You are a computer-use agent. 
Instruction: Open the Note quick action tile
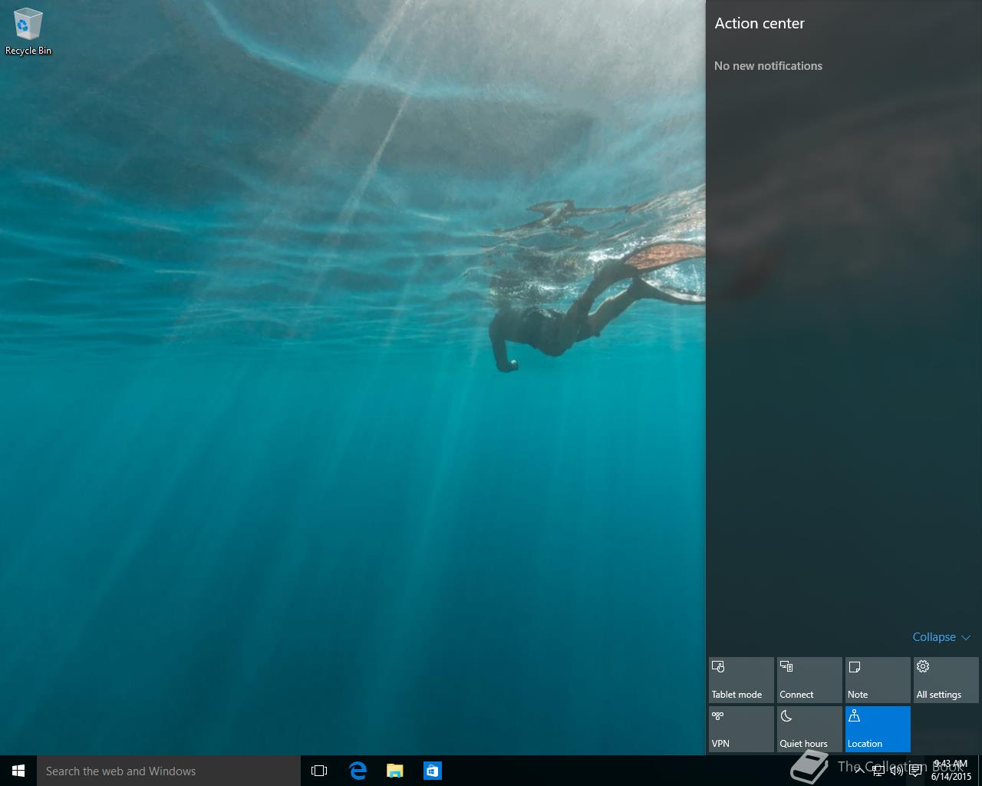pyautogui.click(x=878, y=680)
